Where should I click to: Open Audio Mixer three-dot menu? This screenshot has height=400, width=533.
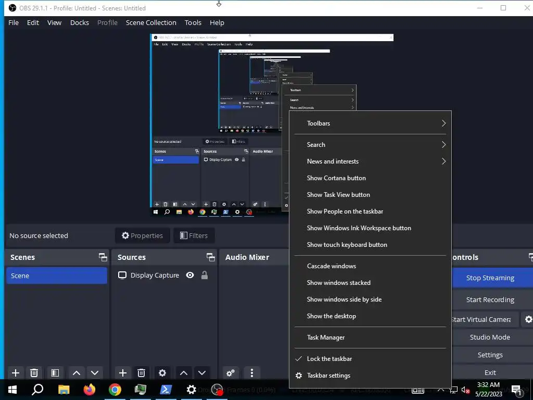pyautogui.click(x=251, y=373)
